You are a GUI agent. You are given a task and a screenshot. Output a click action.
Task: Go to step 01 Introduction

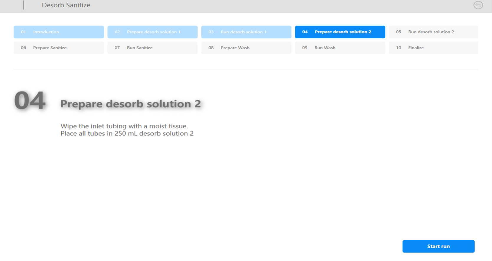click(58, 32)
